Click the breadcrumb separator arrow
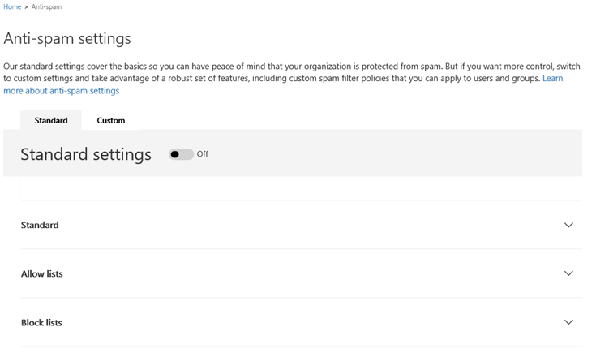The image size is (596, 353). point(28,6)
